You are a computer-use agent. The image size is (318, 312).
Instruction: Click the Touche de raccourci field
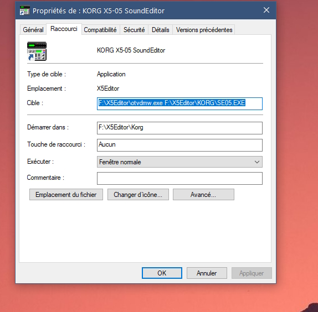[179, 145]
